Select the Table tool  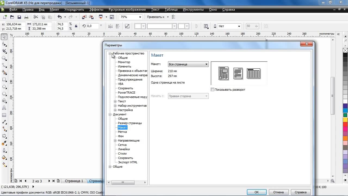pyautogui.click(x=4, y=115)
